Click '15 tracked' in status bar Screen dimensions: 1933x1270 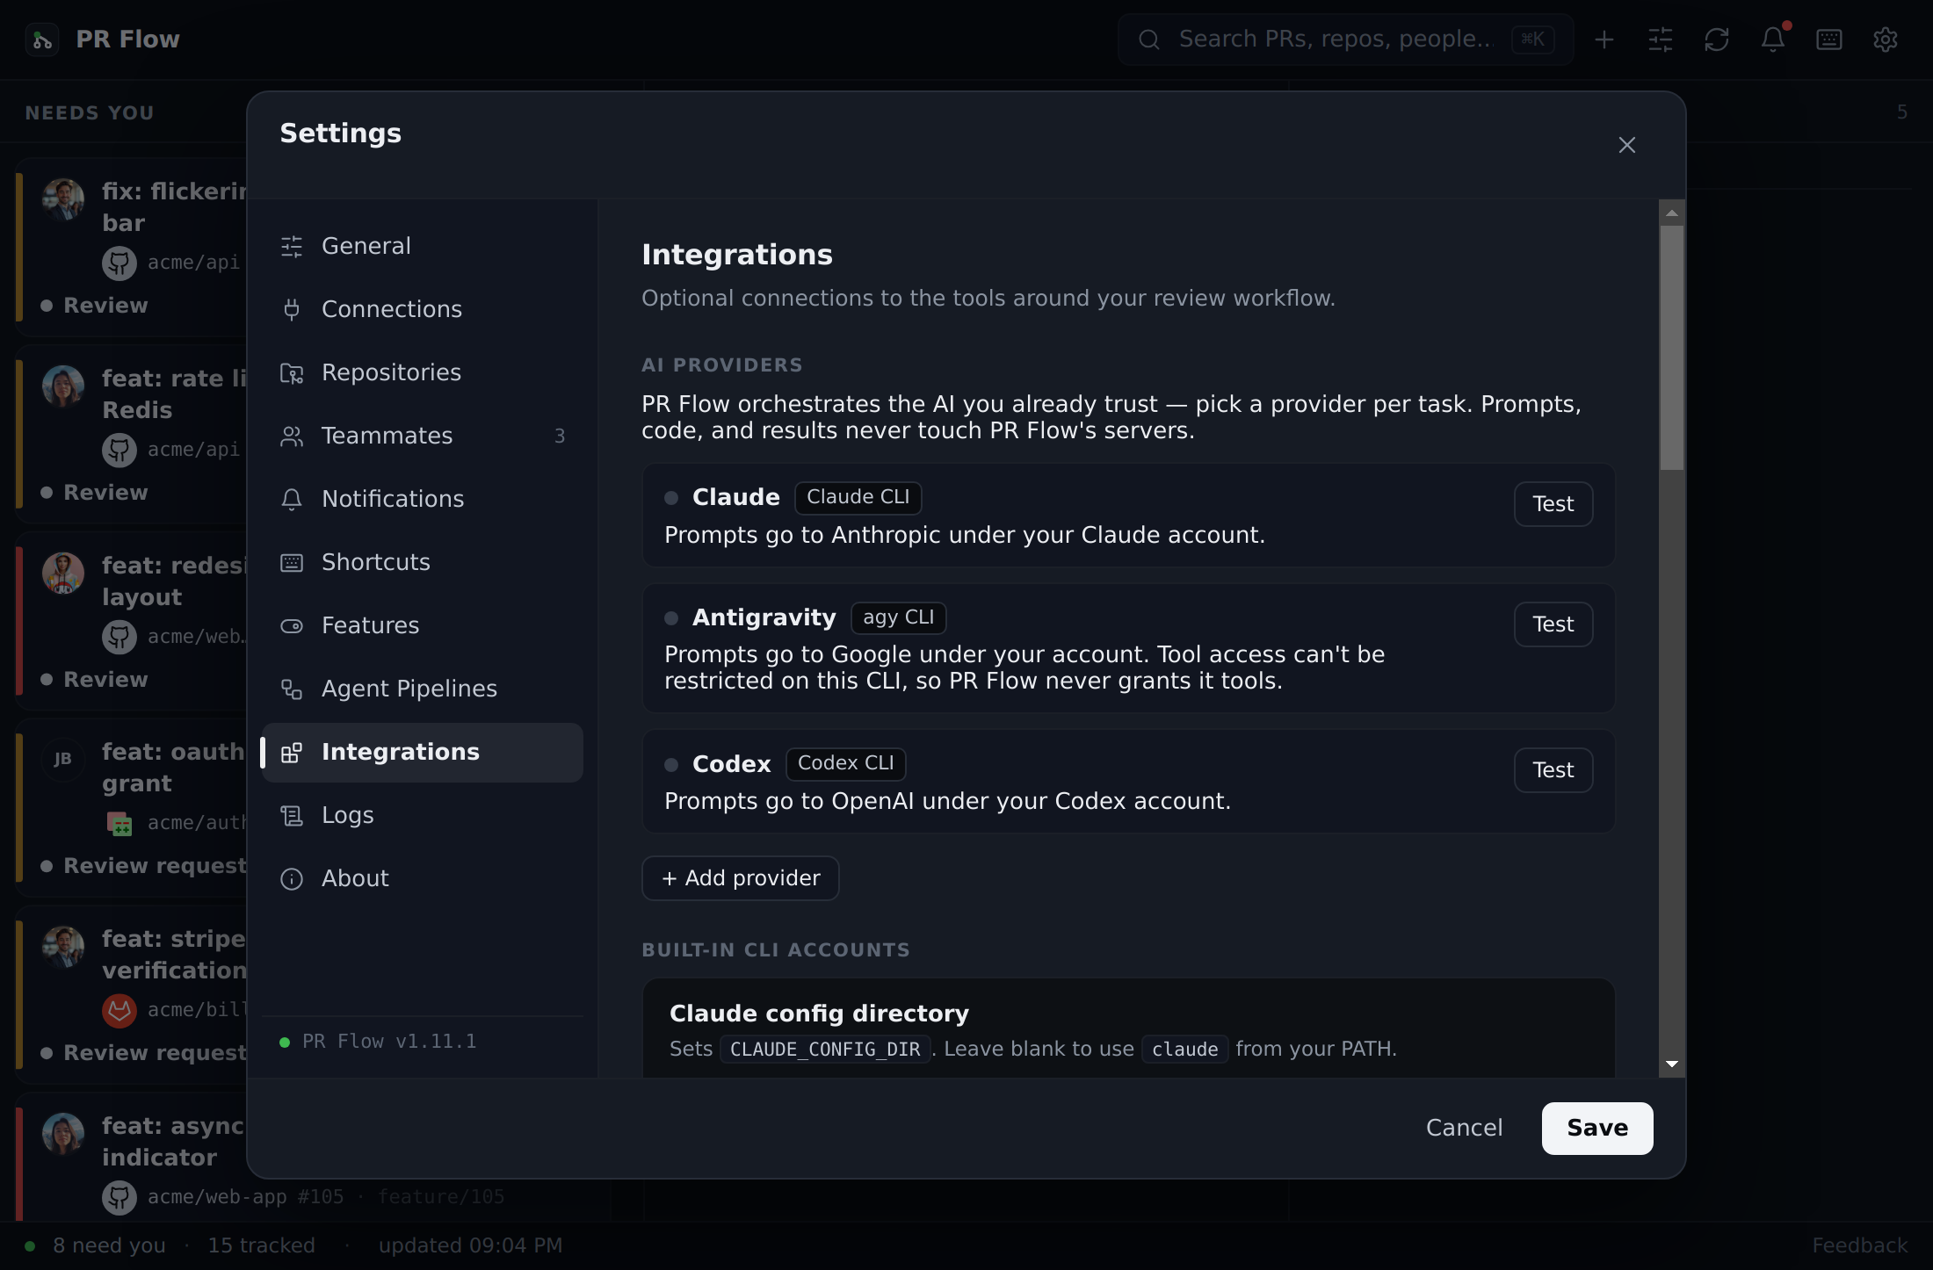tap(261, 1245)
